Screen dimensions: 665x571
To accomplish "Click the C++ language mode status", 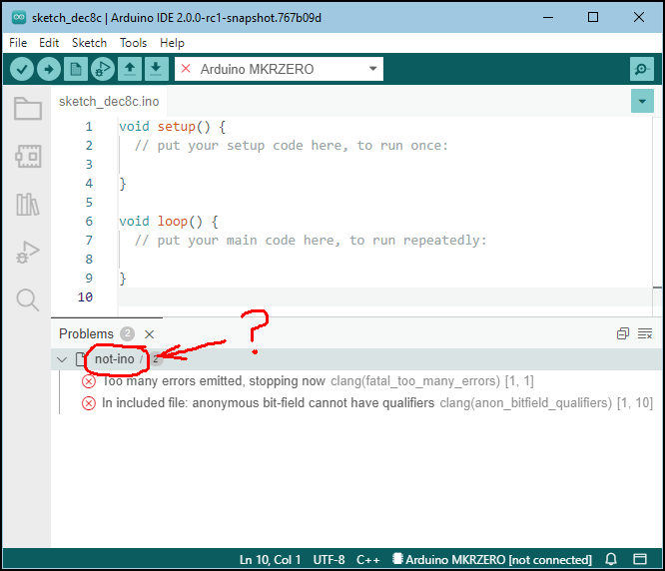I will point(367,560).
